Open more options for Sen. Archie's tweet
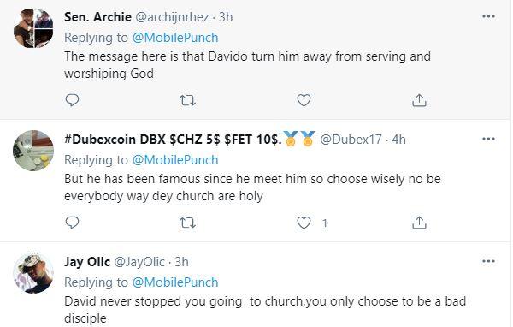Image resolution: width=513 pixels, height=327 pixels. click(488, 16)
